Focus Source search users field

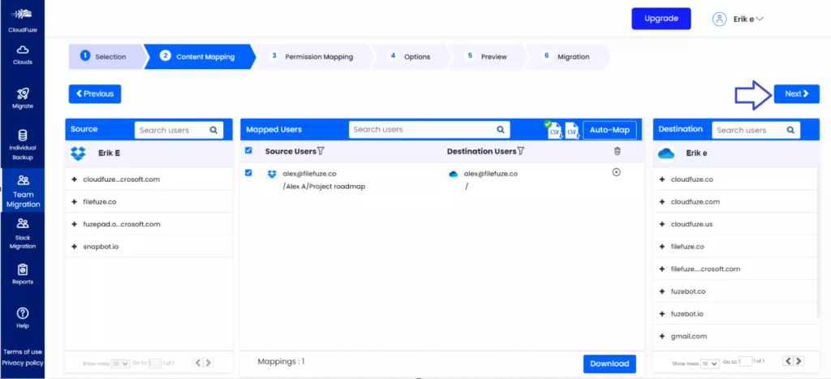point(179,130)
